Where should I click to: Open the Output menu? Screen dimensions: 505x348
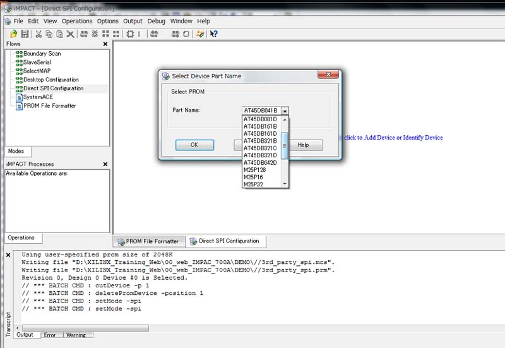point(133,21)
